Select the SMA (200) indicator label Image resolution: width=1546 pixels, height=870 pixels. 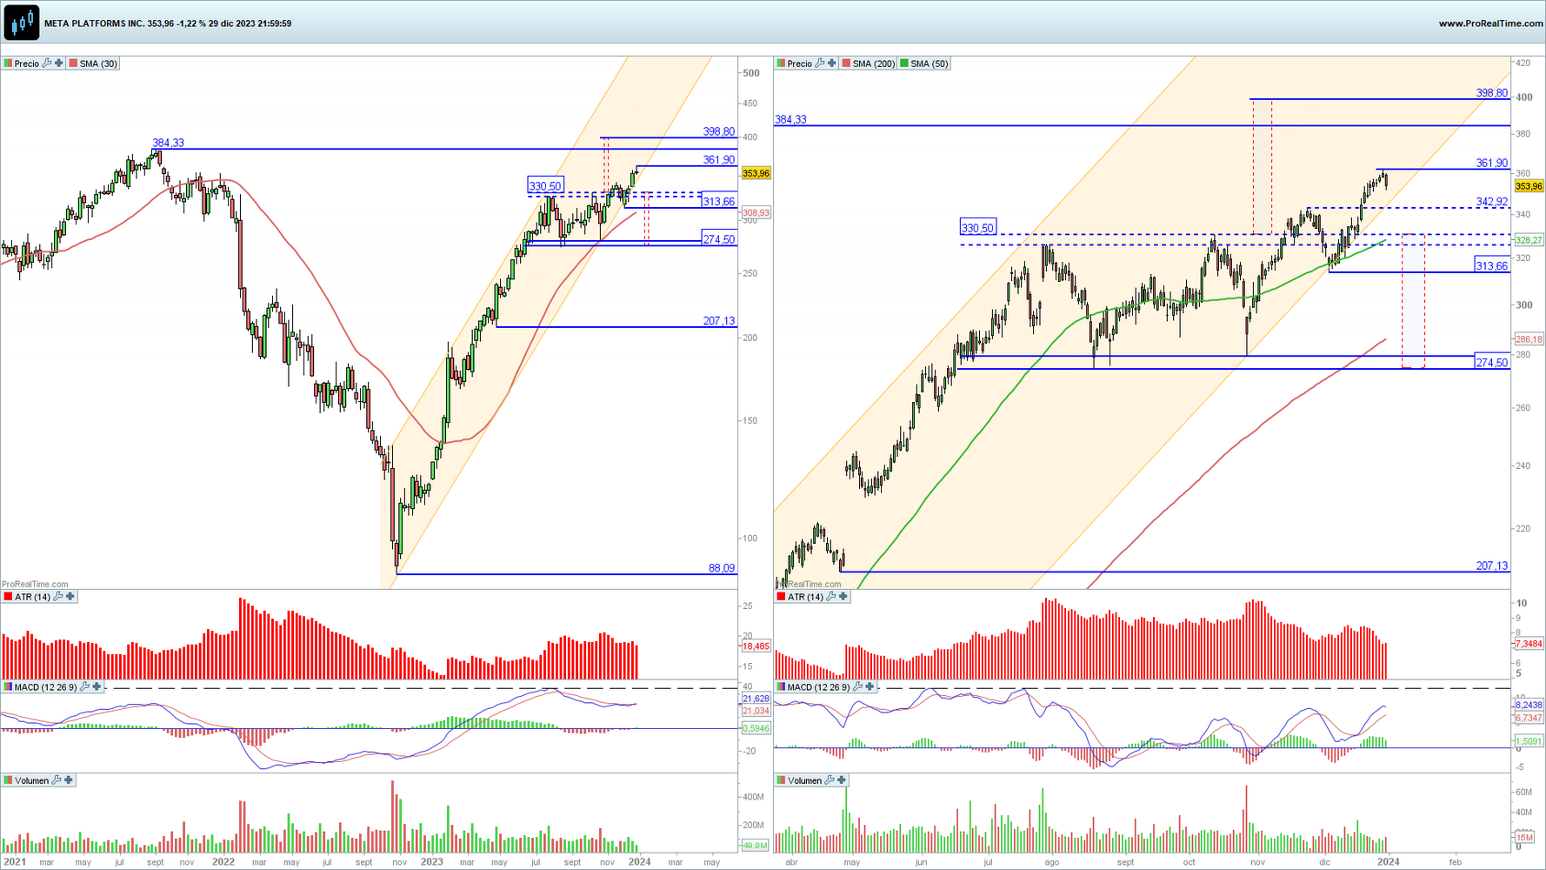point(874,64)
